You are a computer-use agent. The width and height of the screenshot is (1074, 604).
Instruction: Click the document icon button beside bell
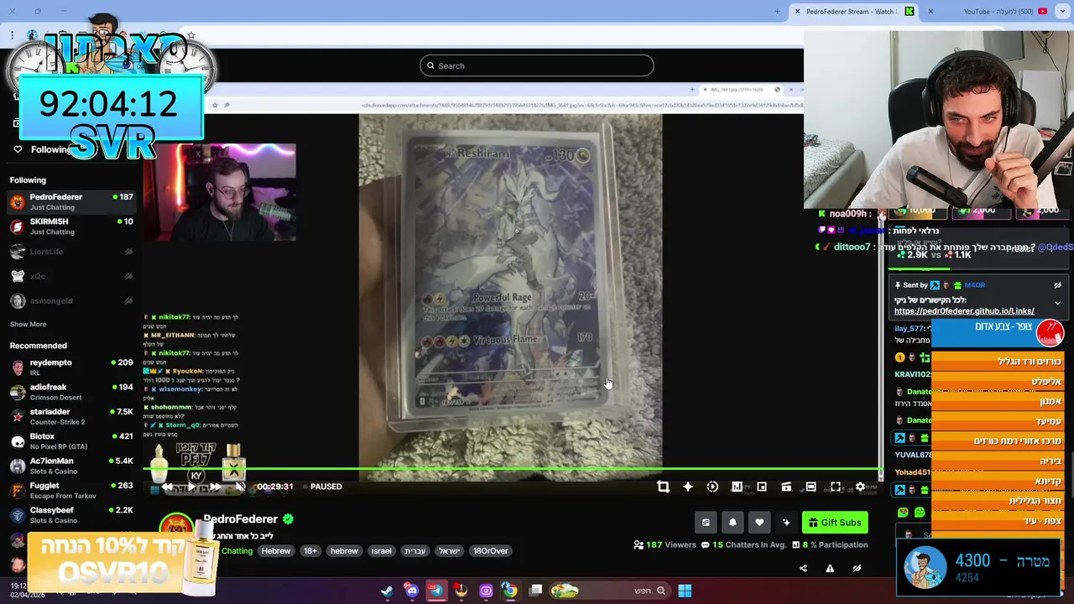(706, 523)
